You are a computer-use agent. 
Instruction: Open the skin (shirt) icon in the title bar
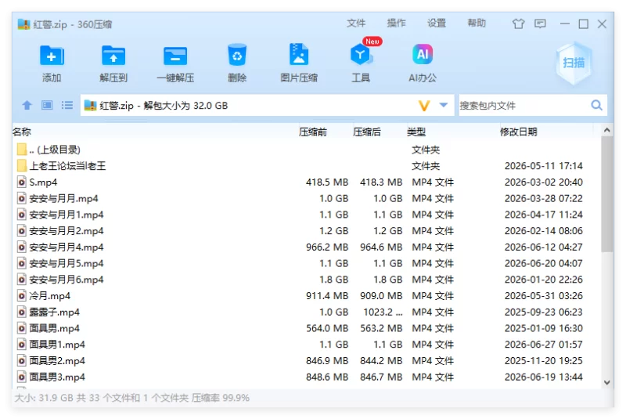(x=518, y=24)
